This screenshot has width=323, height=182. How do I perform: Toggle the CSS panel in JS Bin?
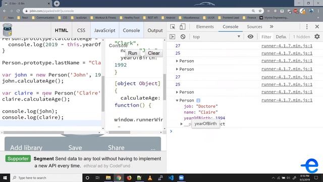[x=81, y=30]
